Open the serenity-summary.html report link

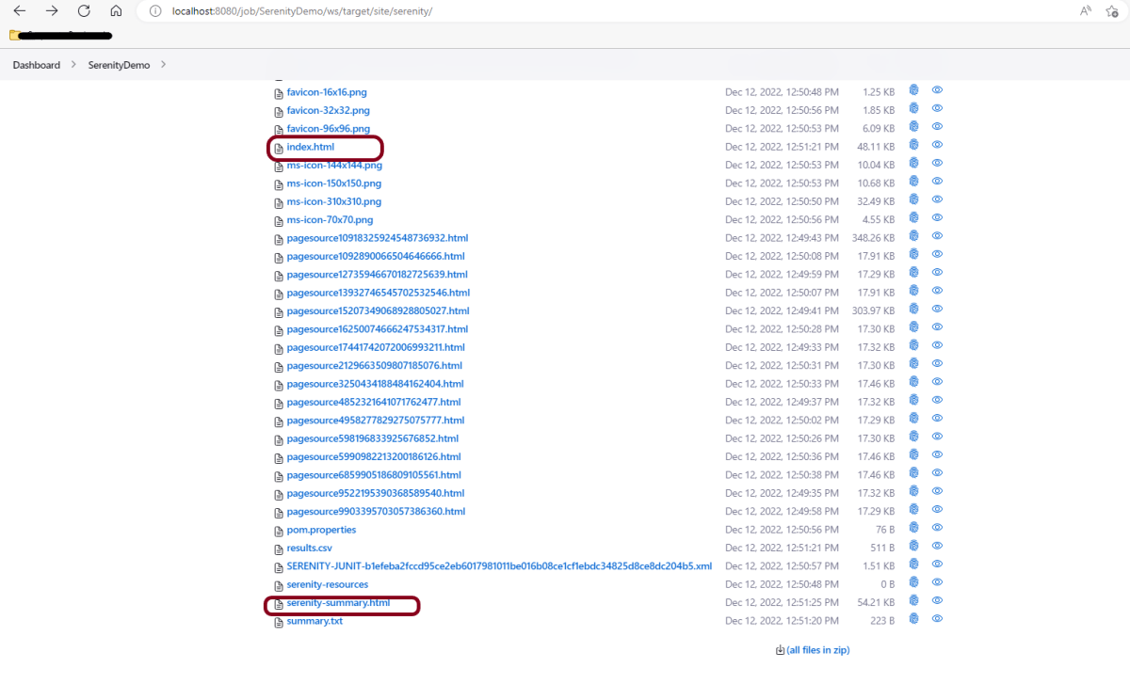click(338, 602)
